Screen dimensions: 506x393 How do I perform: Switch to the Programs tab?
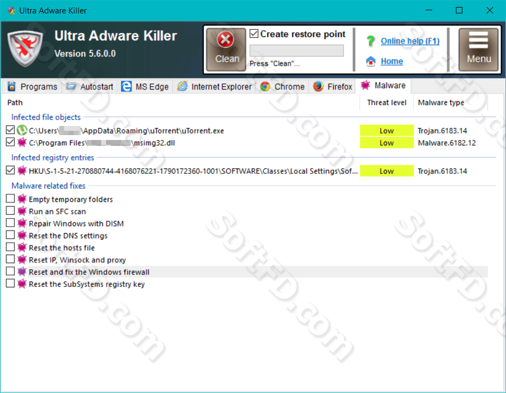(32, 87)
